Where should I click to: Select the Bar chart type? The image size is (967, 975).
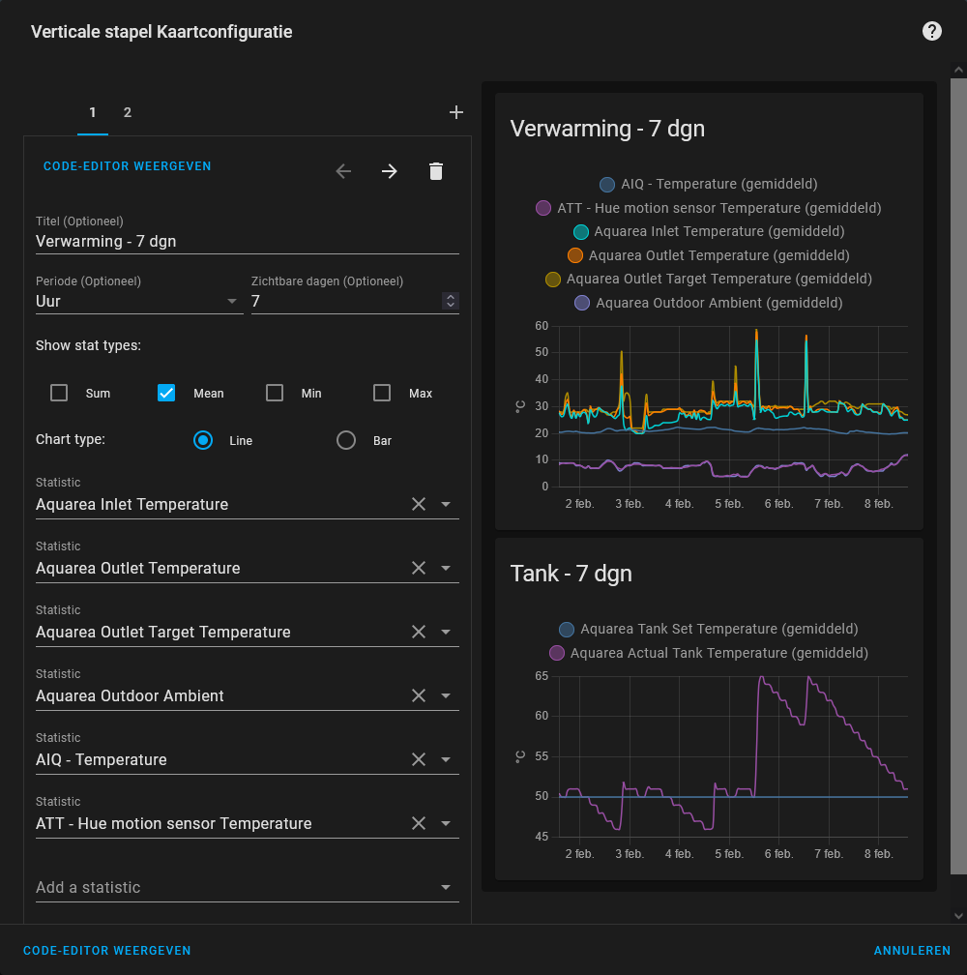tap(346, 440)
